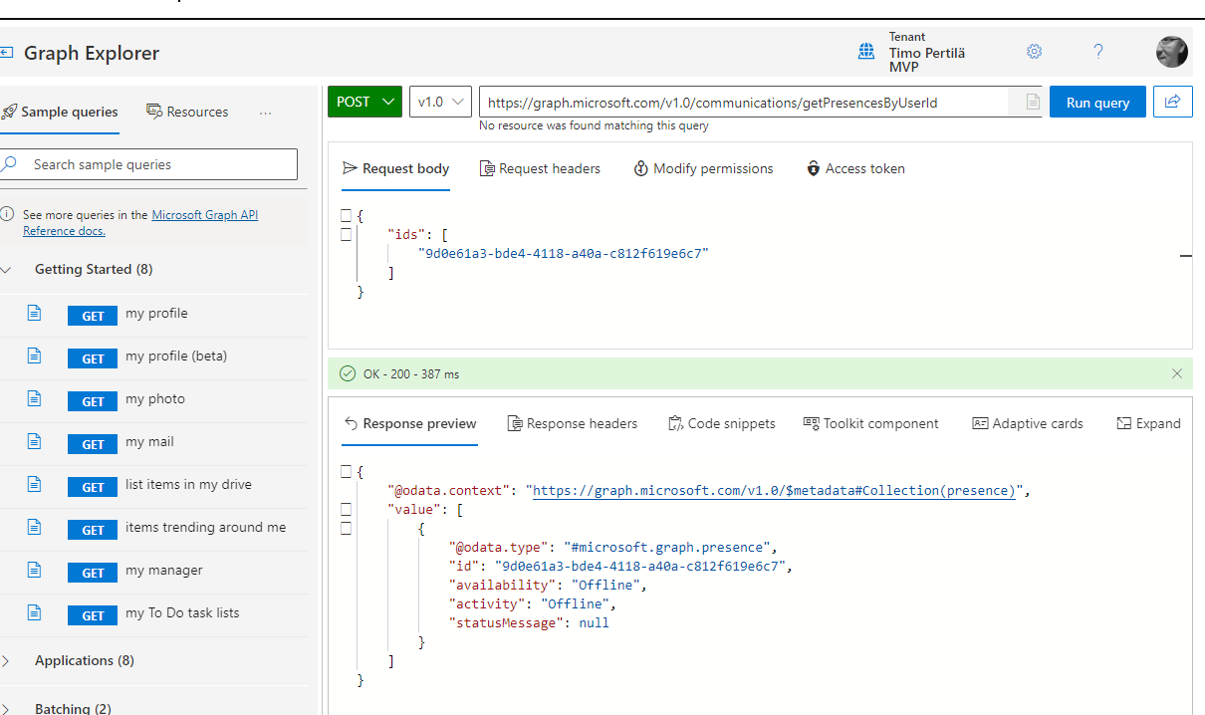Open the settings gear icon
This screenshot has width=1205, height=715.
[x=1035, y=52]
